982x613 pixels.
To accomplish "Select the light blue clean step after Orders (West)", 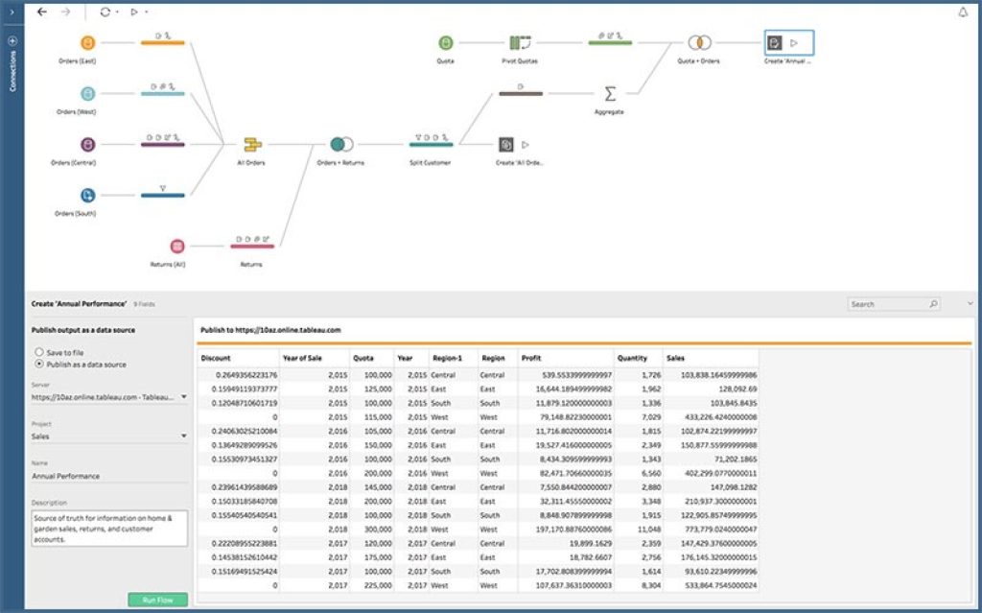I will tap(163, 94).
